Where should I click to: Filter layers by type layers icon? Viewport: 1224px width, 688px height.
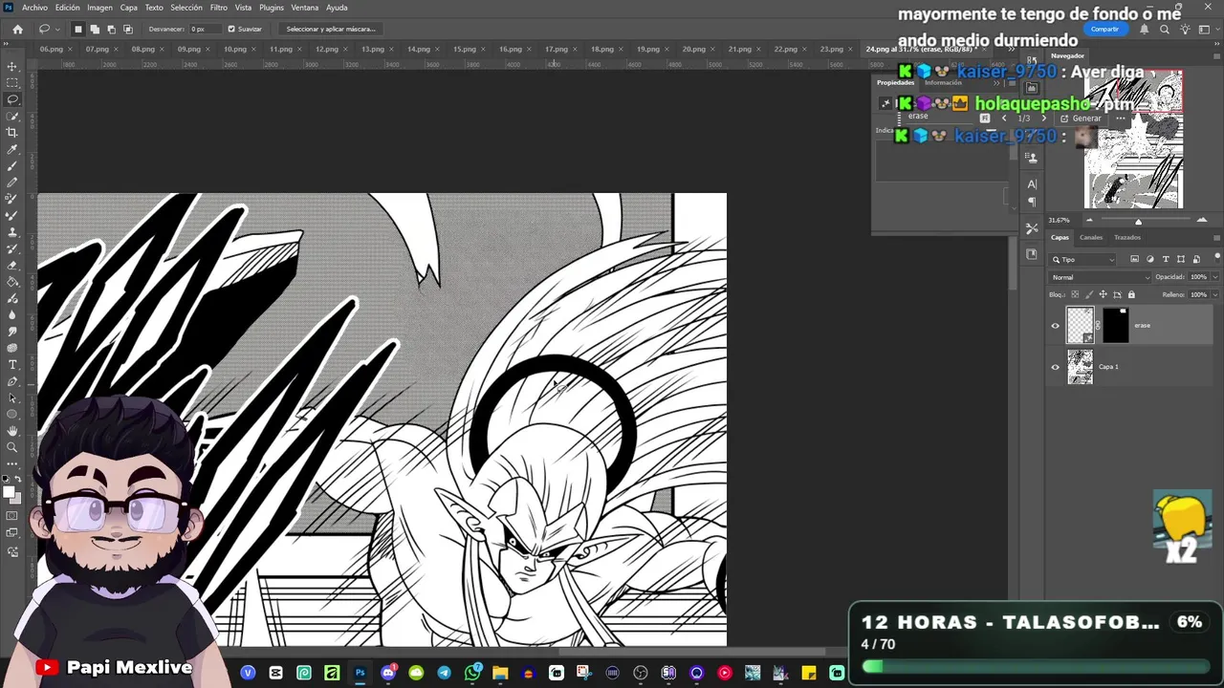pyautogui.click(x=1166, y=259)
